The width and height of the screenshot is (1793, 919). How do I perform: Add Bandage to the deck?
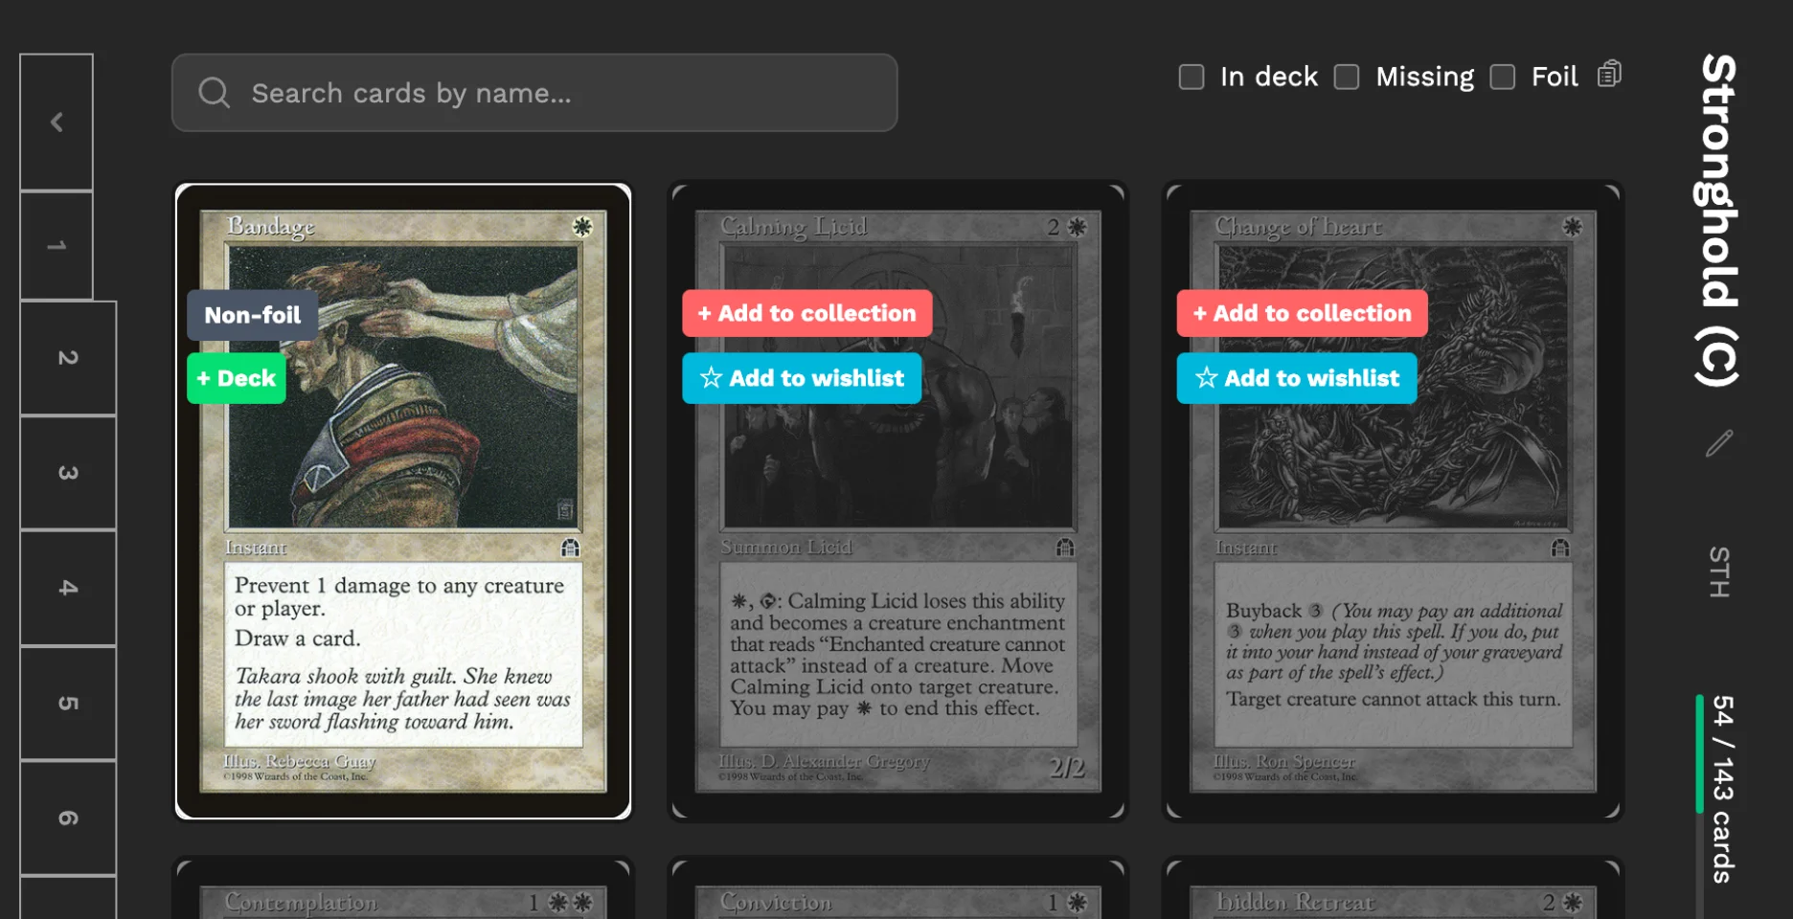point(237,378)
